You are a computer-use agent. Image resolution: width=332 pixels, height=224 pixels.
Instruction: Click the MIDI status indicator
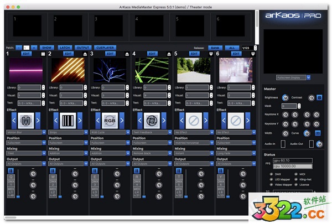296,174
